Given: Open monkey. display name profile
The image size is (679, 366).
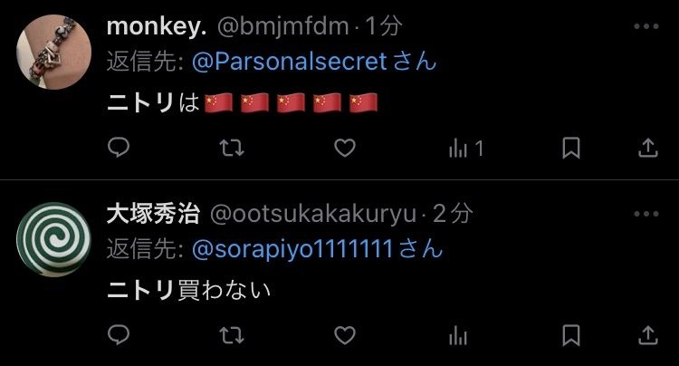Looking at the screenshot, I should (157, 27).
